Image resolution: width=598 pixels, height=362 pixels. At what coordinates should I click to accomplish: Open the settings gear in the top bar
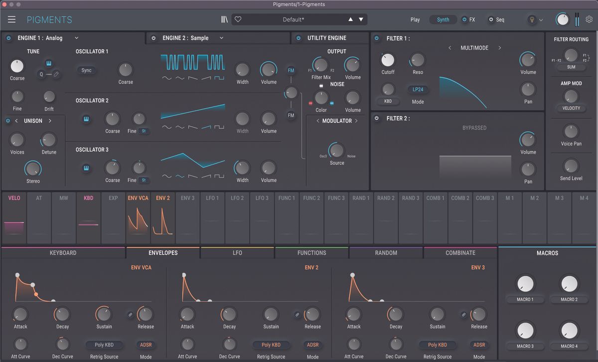[589, 19]
